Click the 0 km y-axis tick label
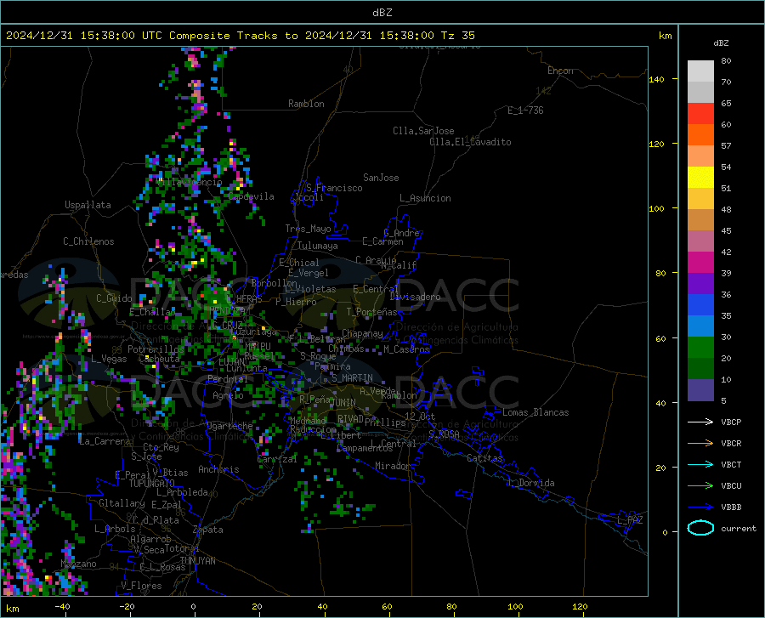The height and width of the screenshot is (618, 765). click(x=665, y=532)
